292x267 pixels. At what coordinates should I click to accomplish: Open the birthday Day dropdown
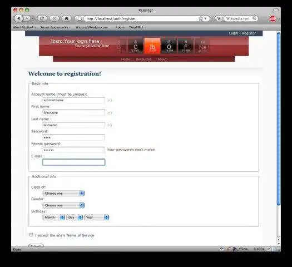pyautogui.click(x=75, y=217)
